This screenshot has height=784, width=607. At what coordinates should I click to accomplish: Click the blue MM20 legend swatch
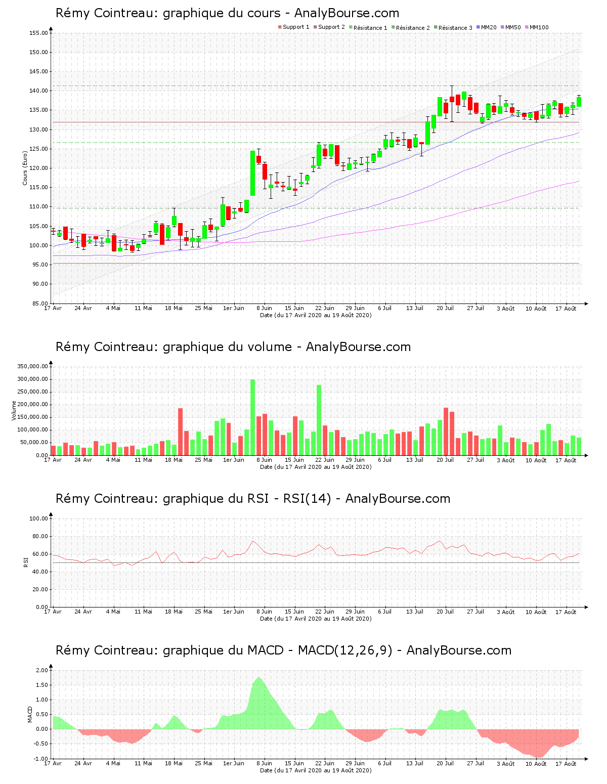(478, 27)
